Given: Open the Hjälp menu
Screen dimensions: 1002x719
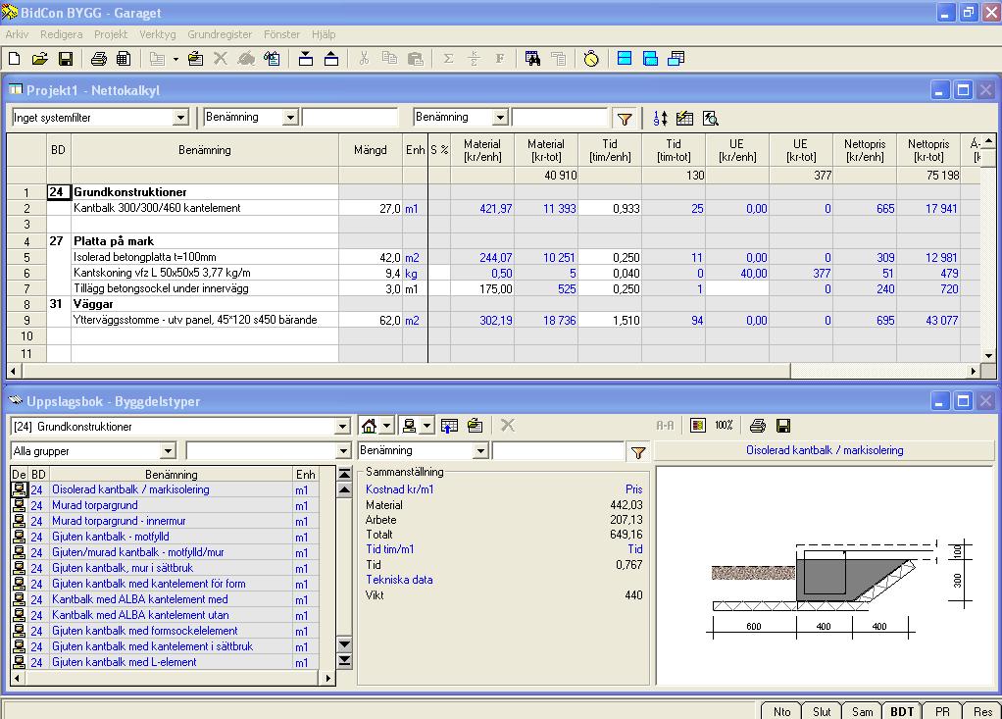Looking at the screenshot, I should pyautogui.click(x=324, y=34).
